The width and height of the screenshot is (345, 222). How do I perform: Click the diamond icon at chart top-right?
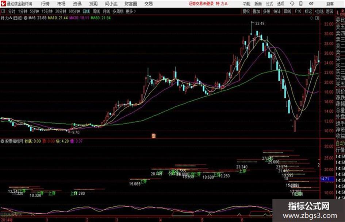coord(311,18)
